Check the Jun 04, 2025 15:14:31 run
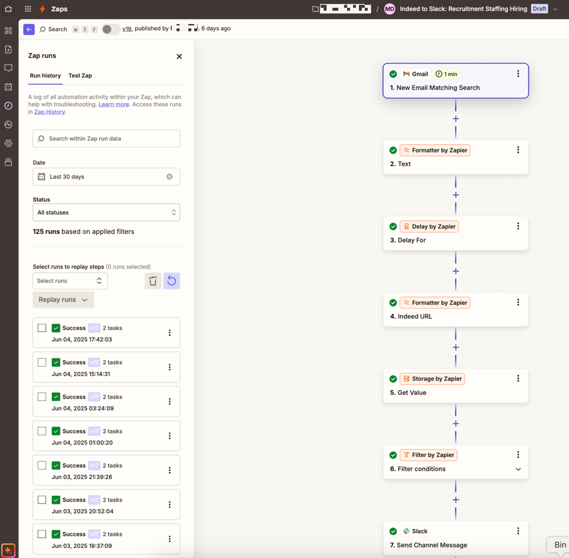This screenshot has width=569, height=558. coord(42,363)
